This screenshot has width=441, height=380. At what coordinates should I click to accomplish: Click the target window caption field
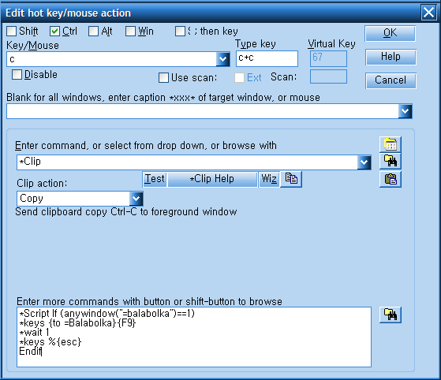click(x=203, y=111)
